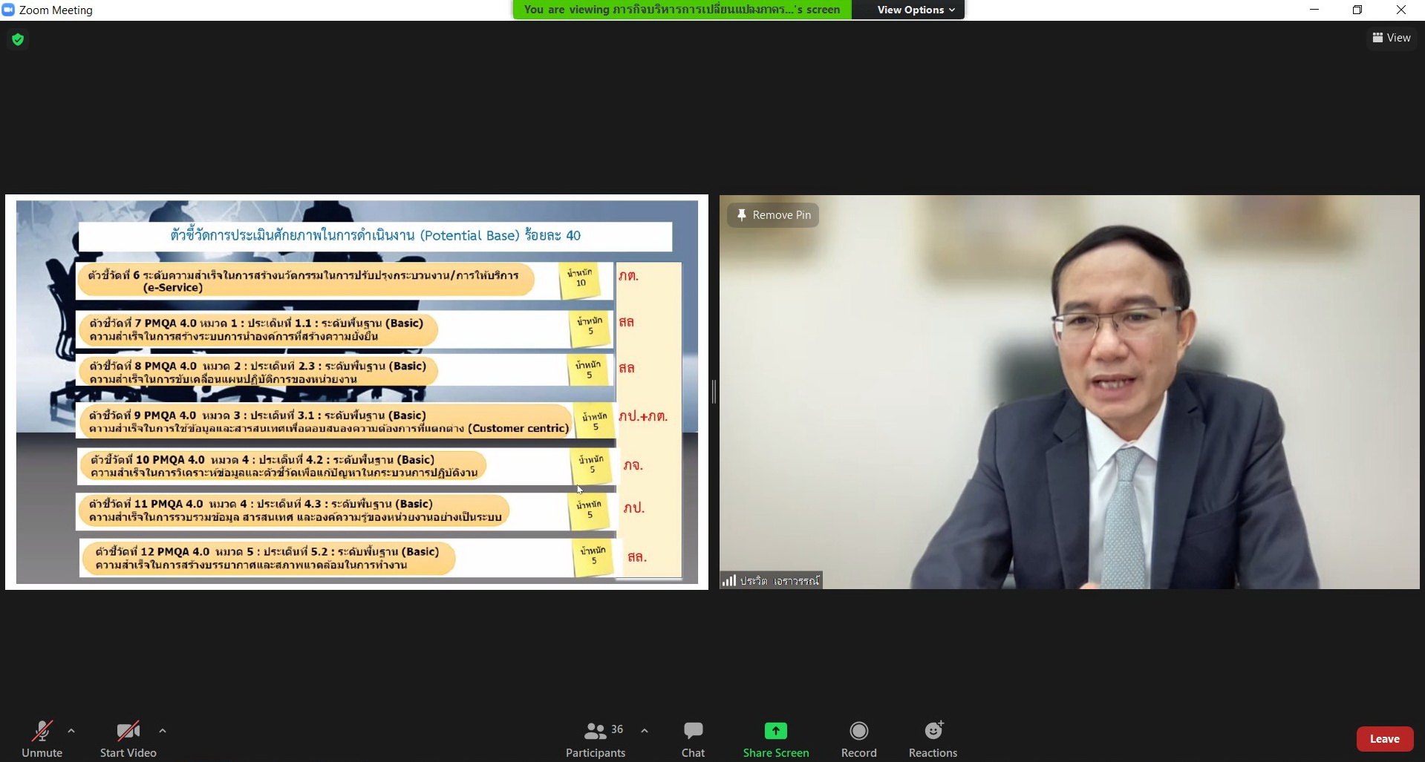
Task: Minimize the Zoom Meeting window
Action: pyautogui.click(x=1314, y=10)
